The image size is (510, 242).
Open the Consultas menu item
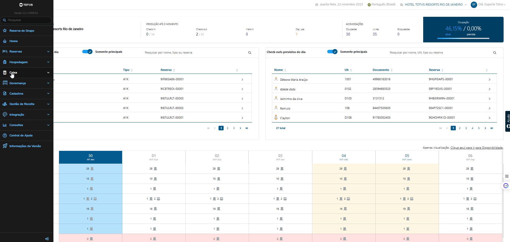(16, 125)
